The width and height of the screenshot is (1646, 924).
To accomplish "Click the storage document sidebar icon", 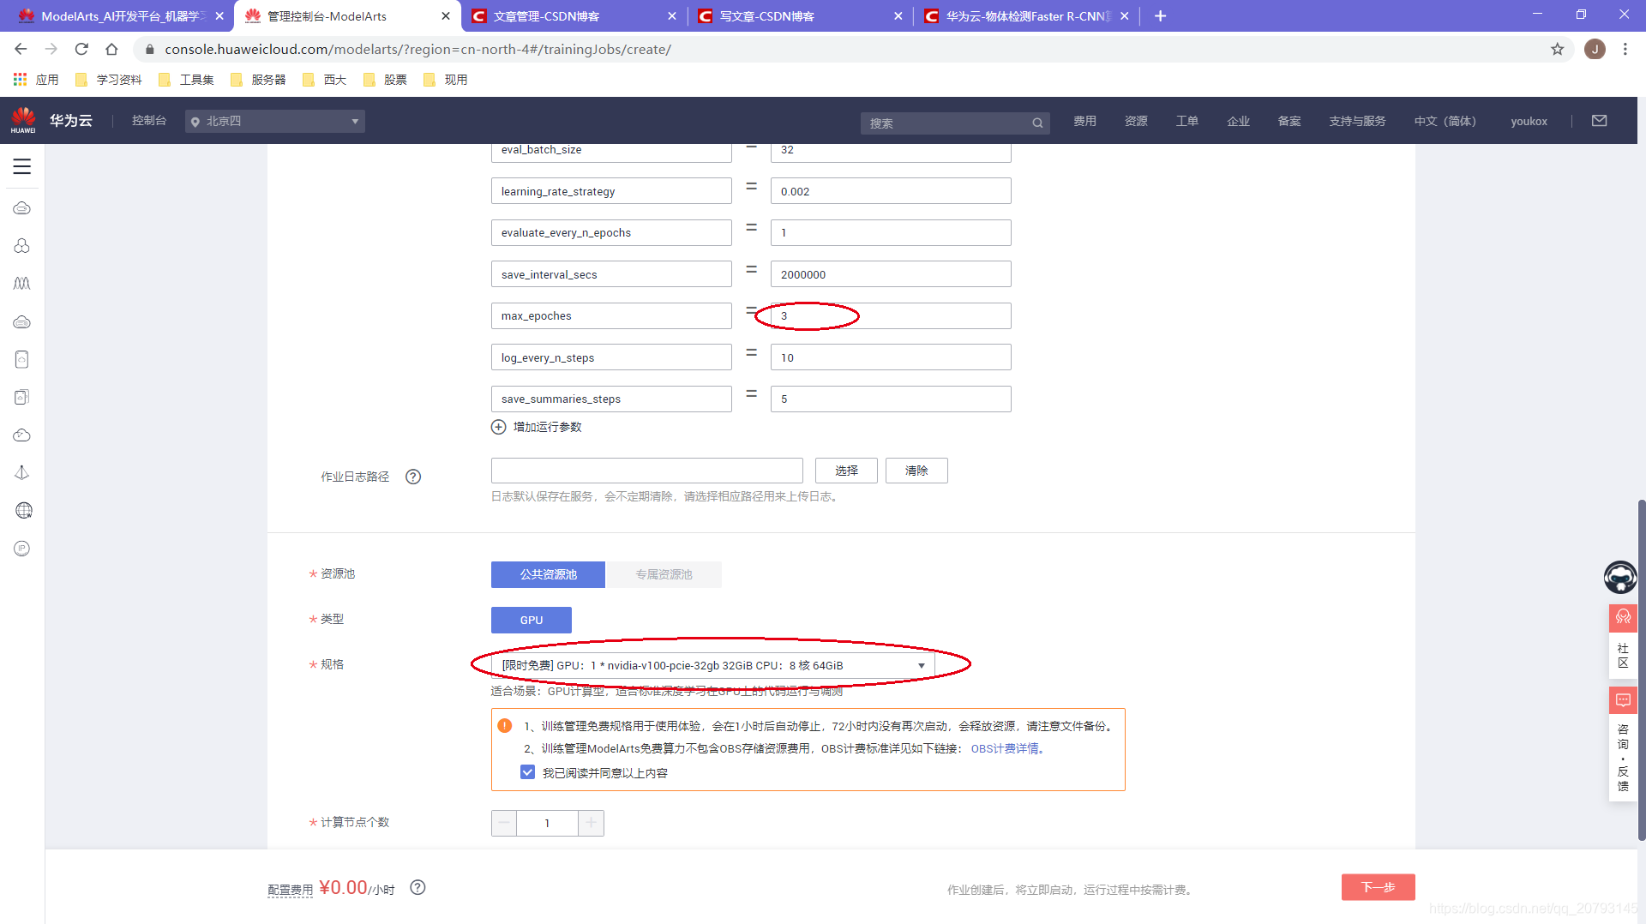I will tap(22, 360).
